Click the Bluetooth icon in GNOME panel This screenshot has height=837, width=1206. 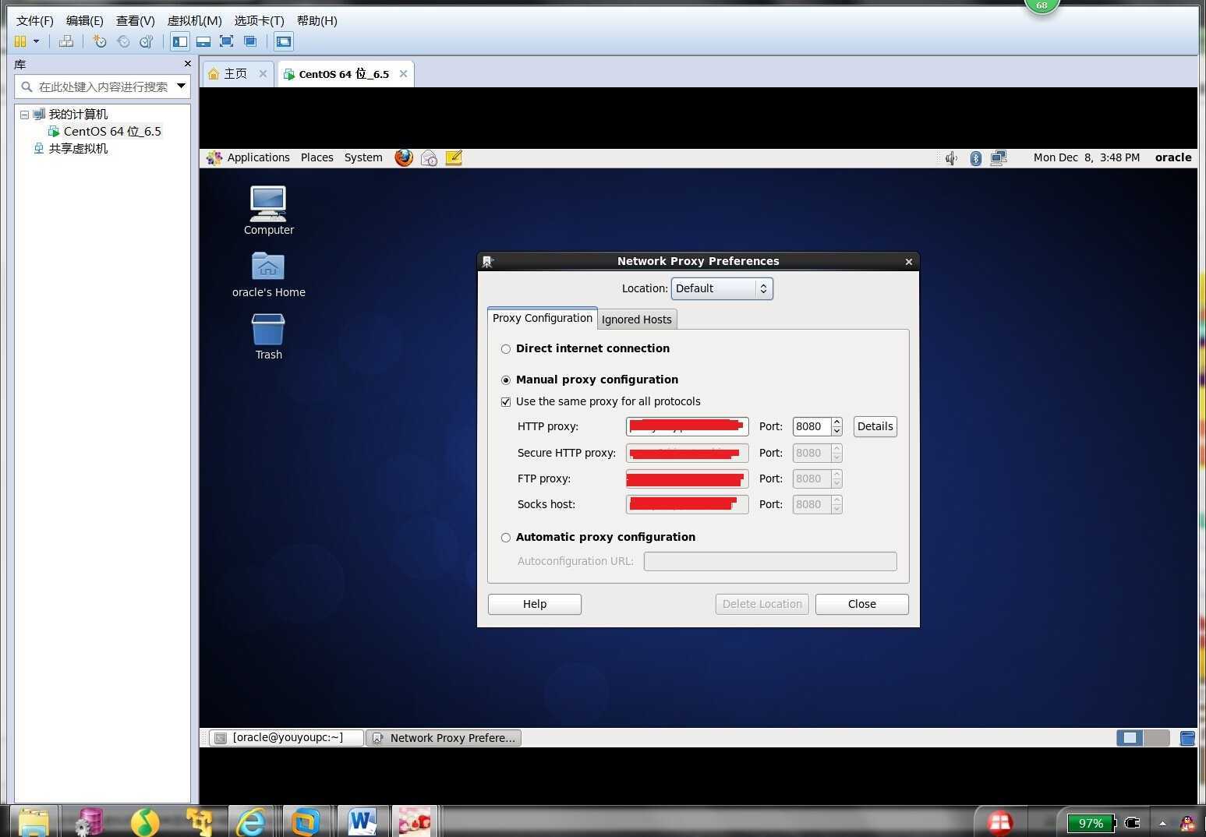975,158
